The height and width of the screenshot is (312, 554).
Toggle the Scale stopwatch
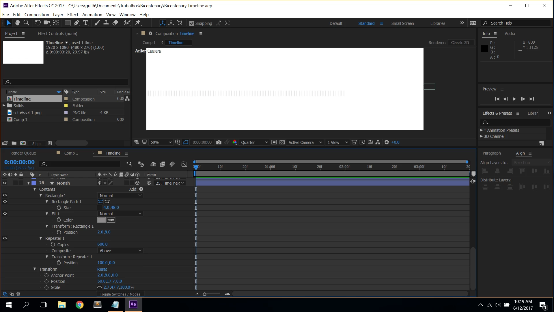tap(46, 287)
